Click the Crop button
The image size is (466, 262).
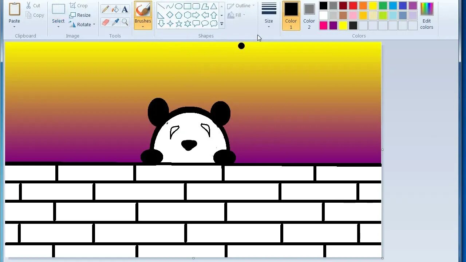pyautogui.click(x=79, y=5)
